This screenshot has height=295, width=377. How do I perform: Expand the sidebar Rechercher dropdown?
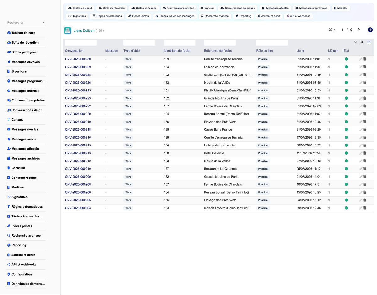coord(26,23)
